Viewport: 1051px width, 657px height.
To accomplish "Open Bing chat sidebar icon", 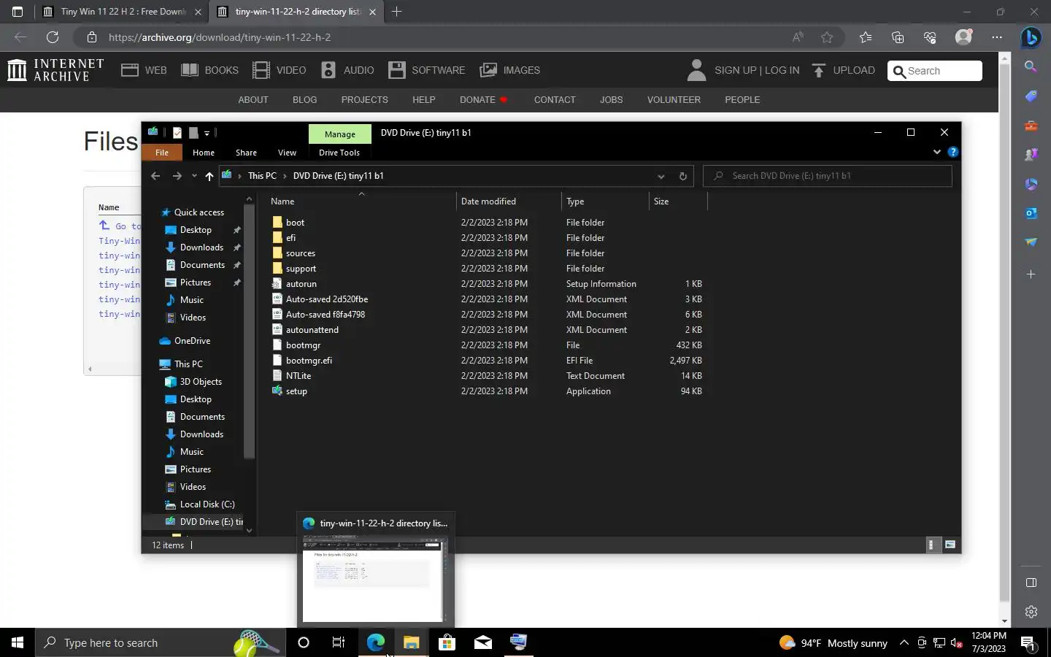I will [x=1031, y=37].
